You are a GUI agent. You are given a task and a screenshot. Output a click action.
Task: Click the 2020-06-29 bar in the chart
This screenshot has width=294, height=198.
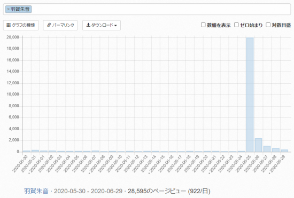point(284,151)
